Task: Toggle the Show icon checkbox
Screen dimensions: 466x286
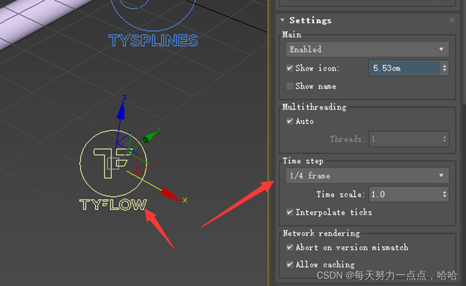Action: pyautogui.click(x=289, y=68)
